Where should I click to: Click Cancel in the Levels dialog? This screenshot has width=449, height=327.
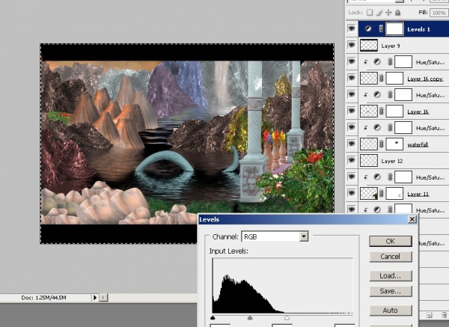[x=391, y=257]
